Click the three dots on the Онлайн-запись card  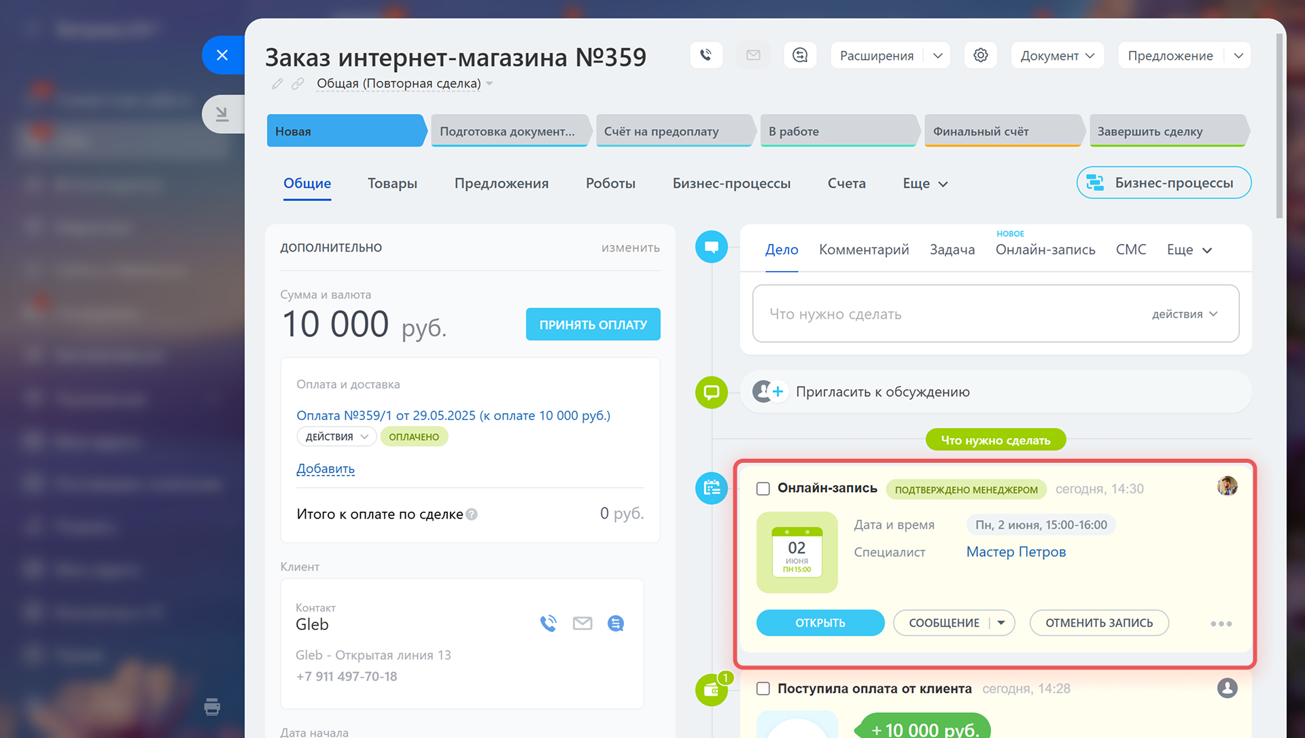pyautogui.click(x=1221, y=623)
